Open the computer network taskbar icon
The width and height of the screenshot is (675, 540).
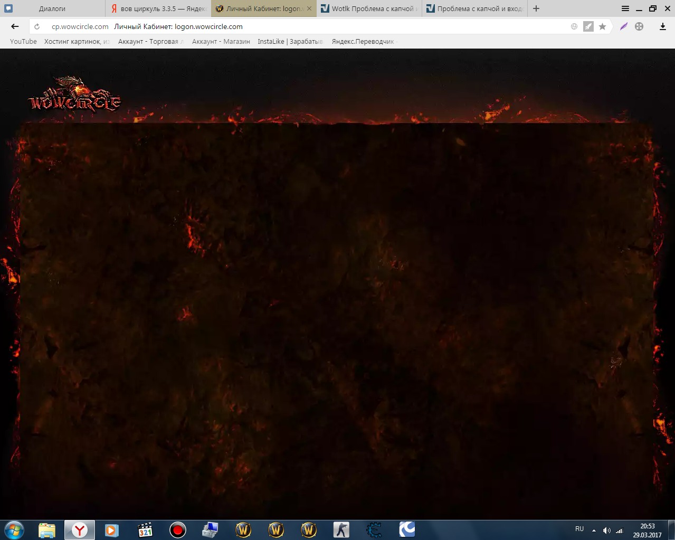pos(210,529)
